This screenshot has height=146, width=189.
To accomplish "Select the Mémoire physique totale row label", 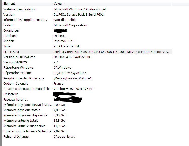I will point(22,110).
